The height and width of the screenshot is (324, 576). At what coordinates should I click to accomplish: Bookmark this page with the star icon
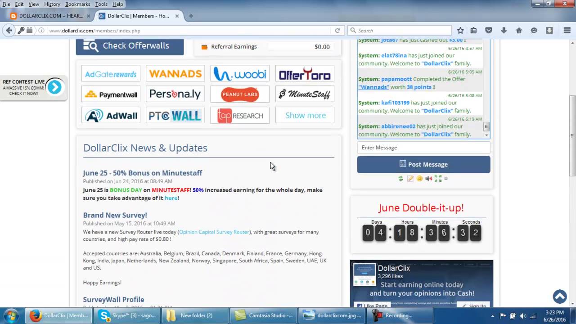[x=460, y=31]
